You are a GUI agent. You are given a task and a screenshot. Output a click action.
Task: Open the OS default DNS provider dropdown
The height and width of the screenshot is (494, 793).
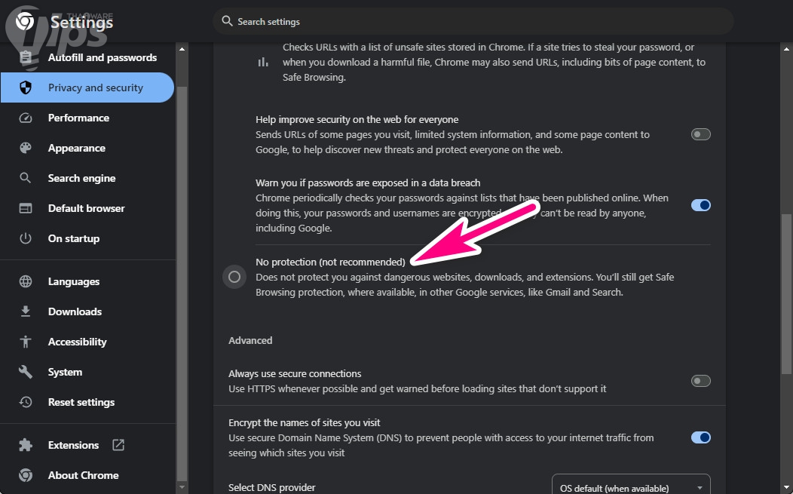[631, 486]
